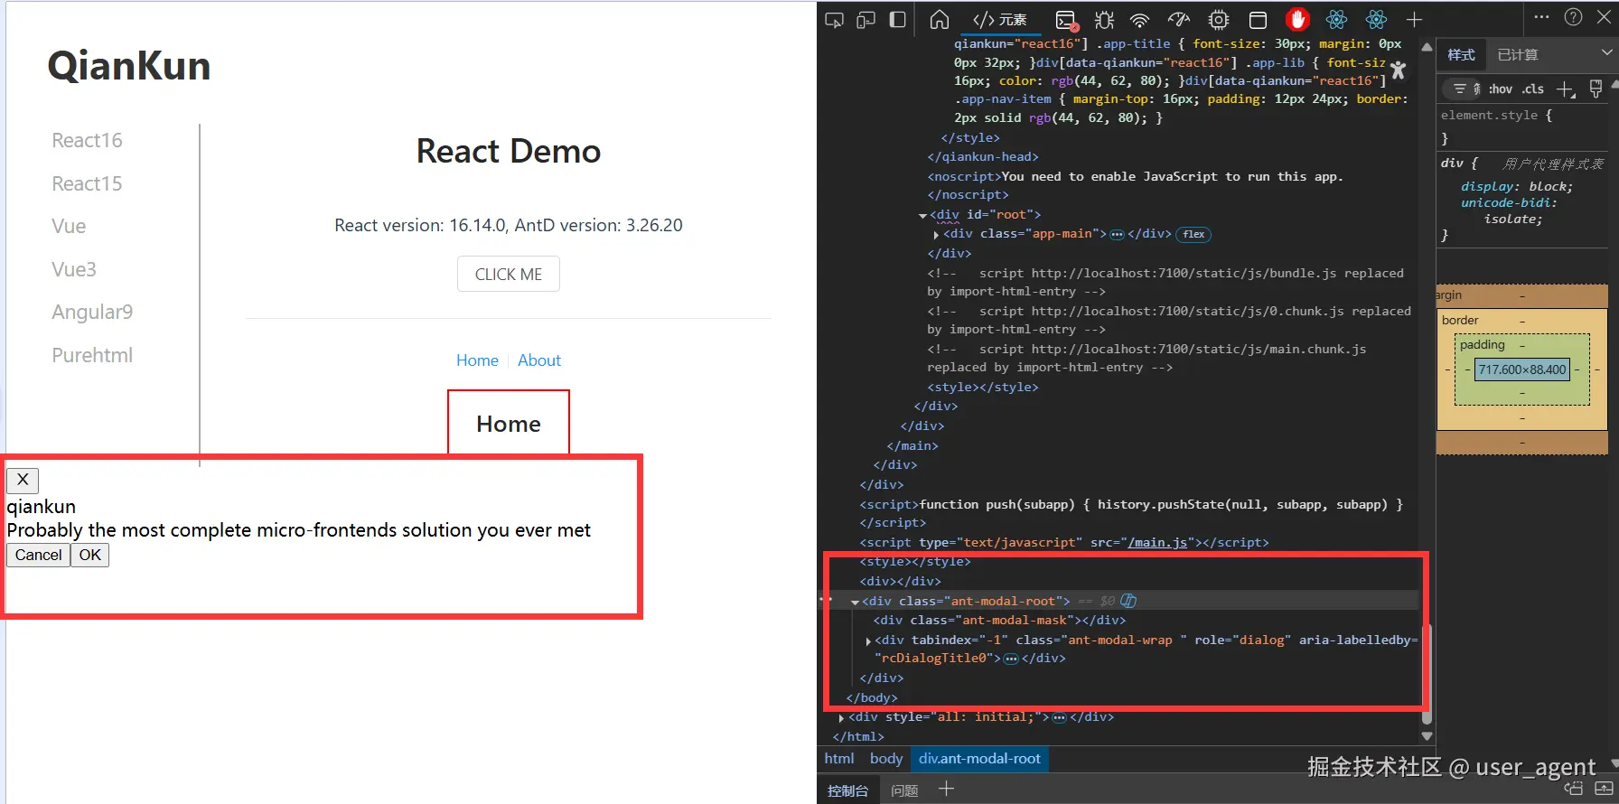Navigate to React16 in sidebar

87,141
